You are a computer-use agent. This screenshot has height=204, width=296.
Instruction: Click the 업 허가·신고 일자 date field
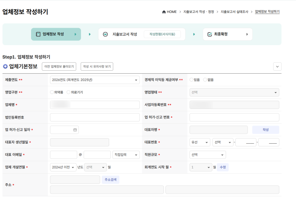64,130
